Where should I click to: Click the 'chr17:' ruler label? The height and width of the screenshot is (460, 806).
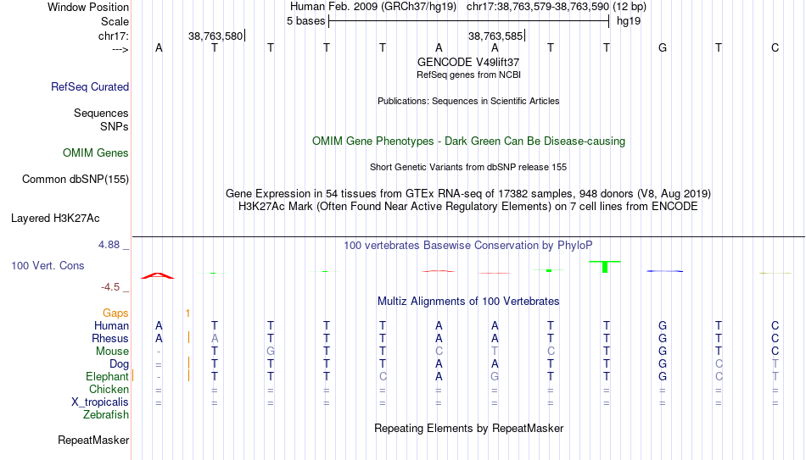tap(114, 36)
